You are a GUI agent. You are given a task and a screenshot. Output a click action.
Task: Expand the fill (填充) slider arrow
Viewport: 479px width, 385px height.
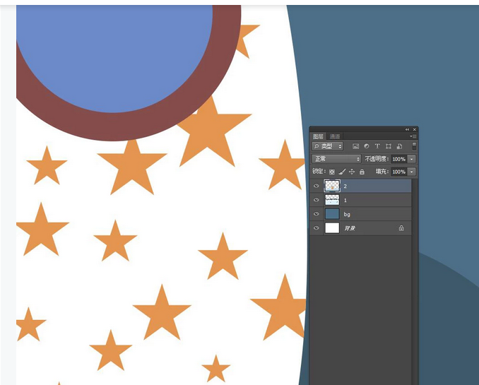coord(412,172)
